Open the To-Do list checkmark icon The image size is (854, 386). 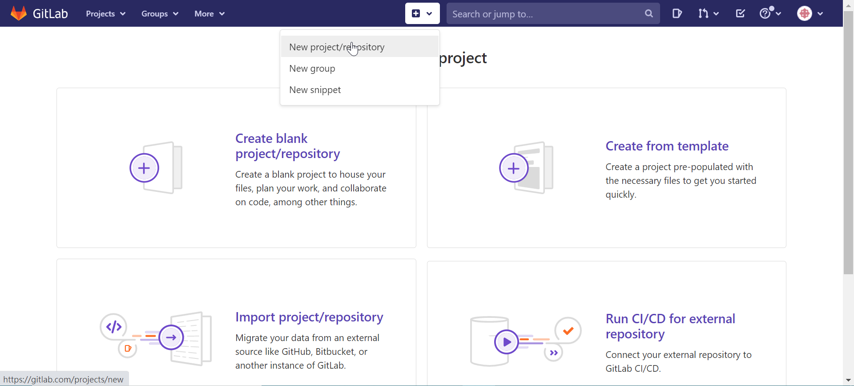point(740,13)
